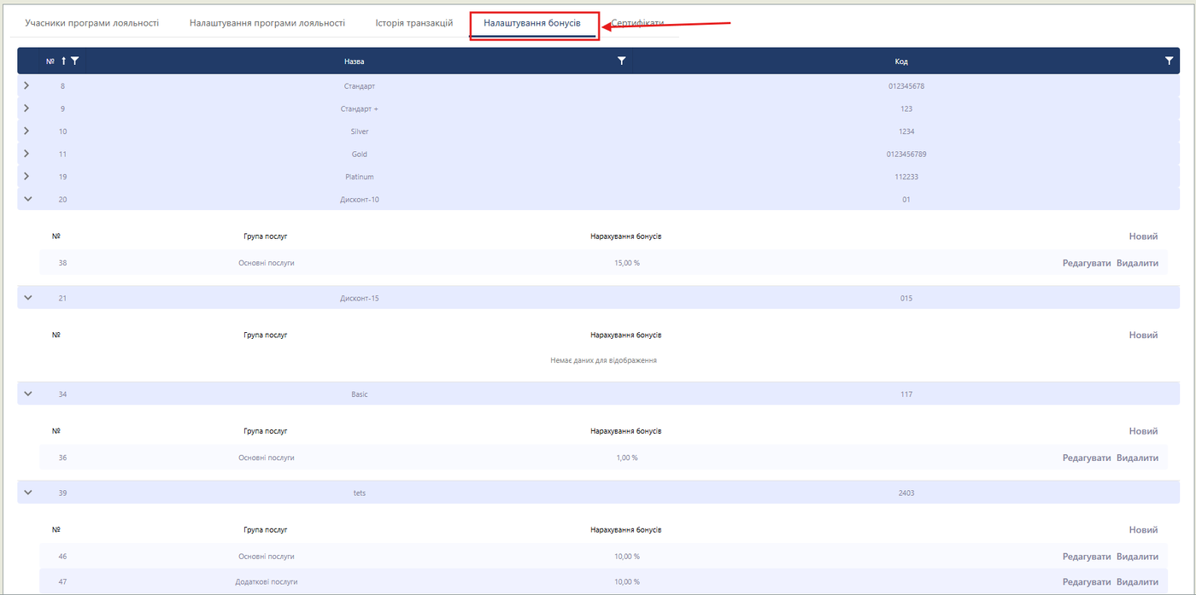Click Новий under the Дисконт-15 group
The image size is (1196, 595).
click(x=1143, y=335)
